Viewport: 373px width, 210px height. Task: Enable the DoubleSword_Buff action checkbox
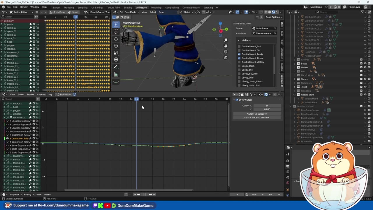[239, 46]
